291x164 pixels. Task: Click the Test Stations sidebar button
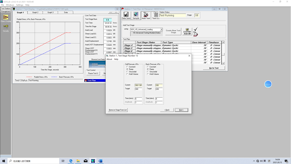coord(6,8)
